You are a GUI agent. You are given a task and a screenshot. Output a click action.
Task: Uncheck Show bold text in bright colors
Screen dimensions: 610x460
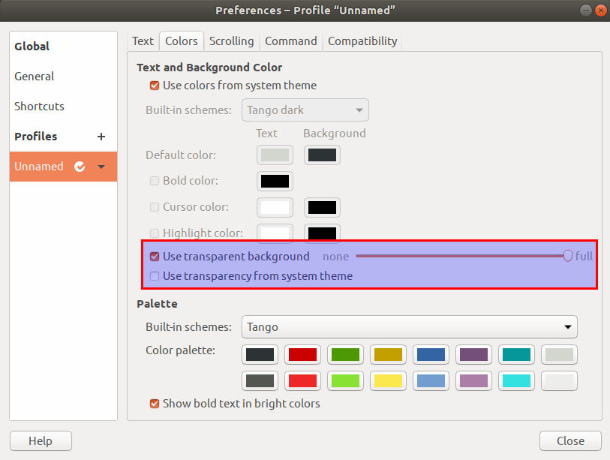pyautogui.click(x=154, y=403)
